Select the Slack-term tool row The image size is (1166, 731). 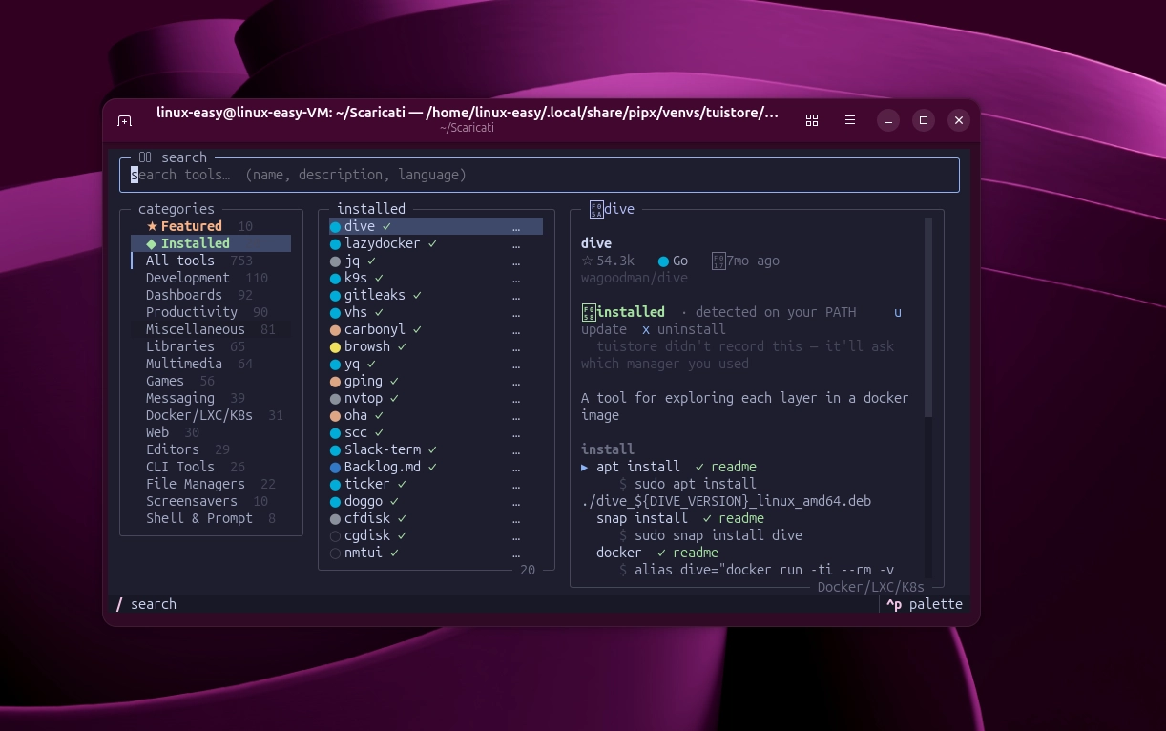tap(436, 450)
